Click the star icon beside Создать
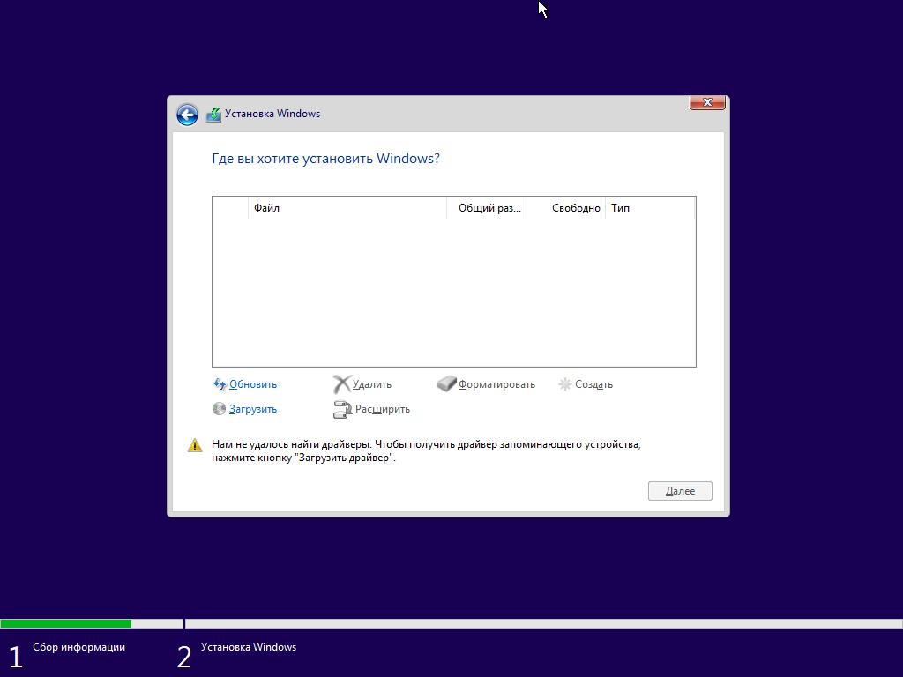 [565, 384]
